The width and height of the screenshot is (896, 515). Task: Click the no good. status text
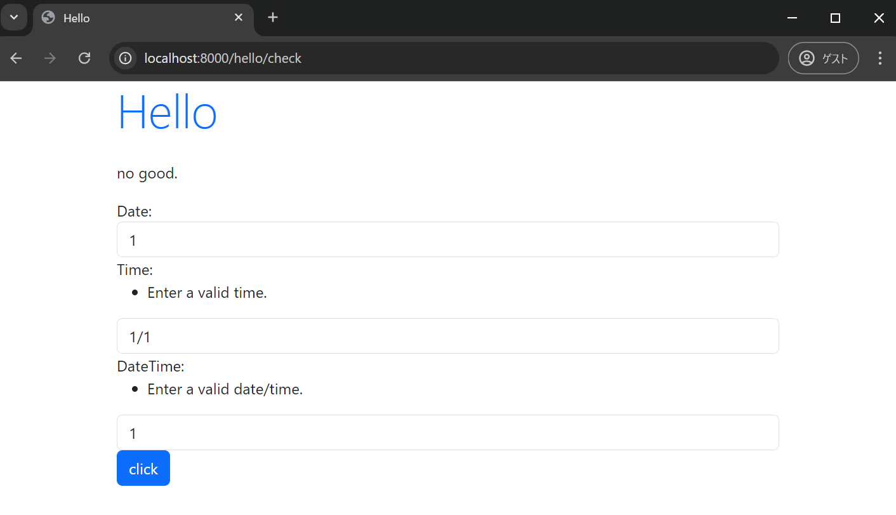[x=147, y=173]
